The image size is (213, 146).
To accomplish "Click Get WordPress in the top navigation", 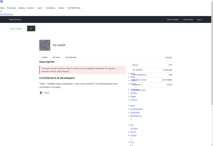I will 74,8.
